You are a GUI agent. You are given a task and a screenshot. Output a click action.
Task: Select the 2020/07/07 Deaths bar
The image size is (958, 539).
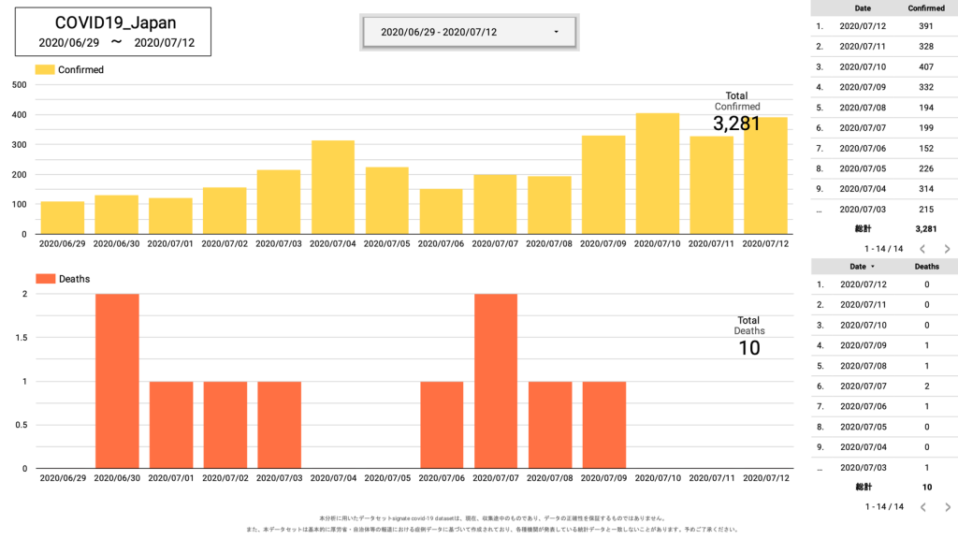pyautogui.click(x=496, y=381)
